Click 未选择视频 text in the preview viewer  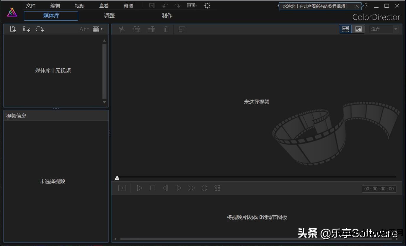point(257,102)
